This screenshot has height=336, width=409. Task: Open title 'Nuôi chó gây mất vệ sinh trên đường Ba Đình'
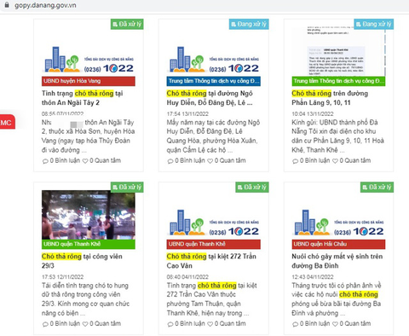point(337,261)
